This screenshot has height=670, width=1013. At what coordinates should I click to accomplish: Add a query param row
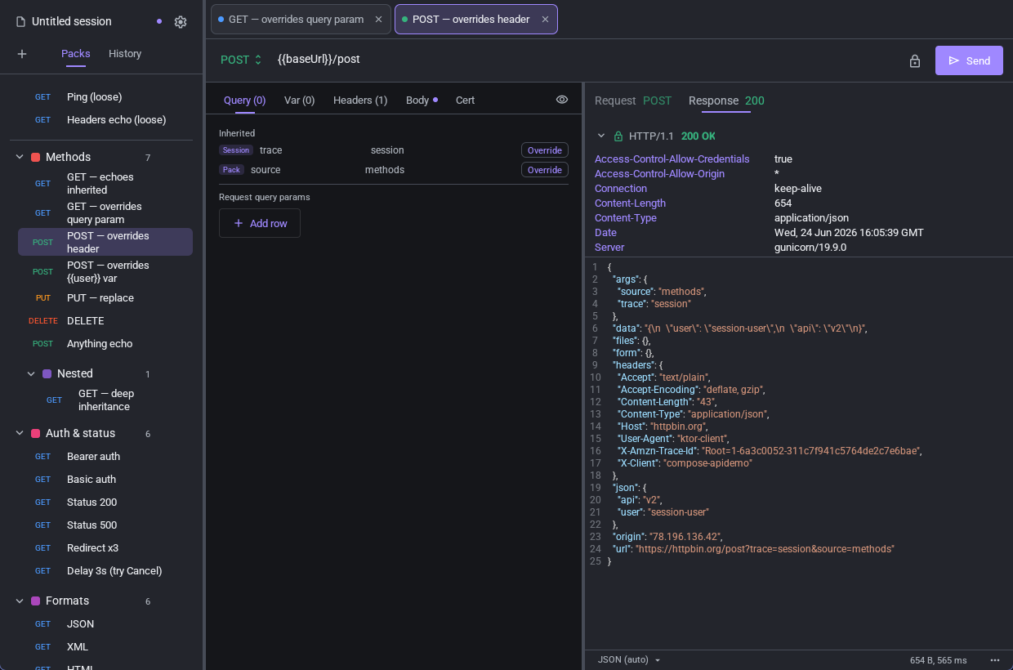(x=260, y=223)
